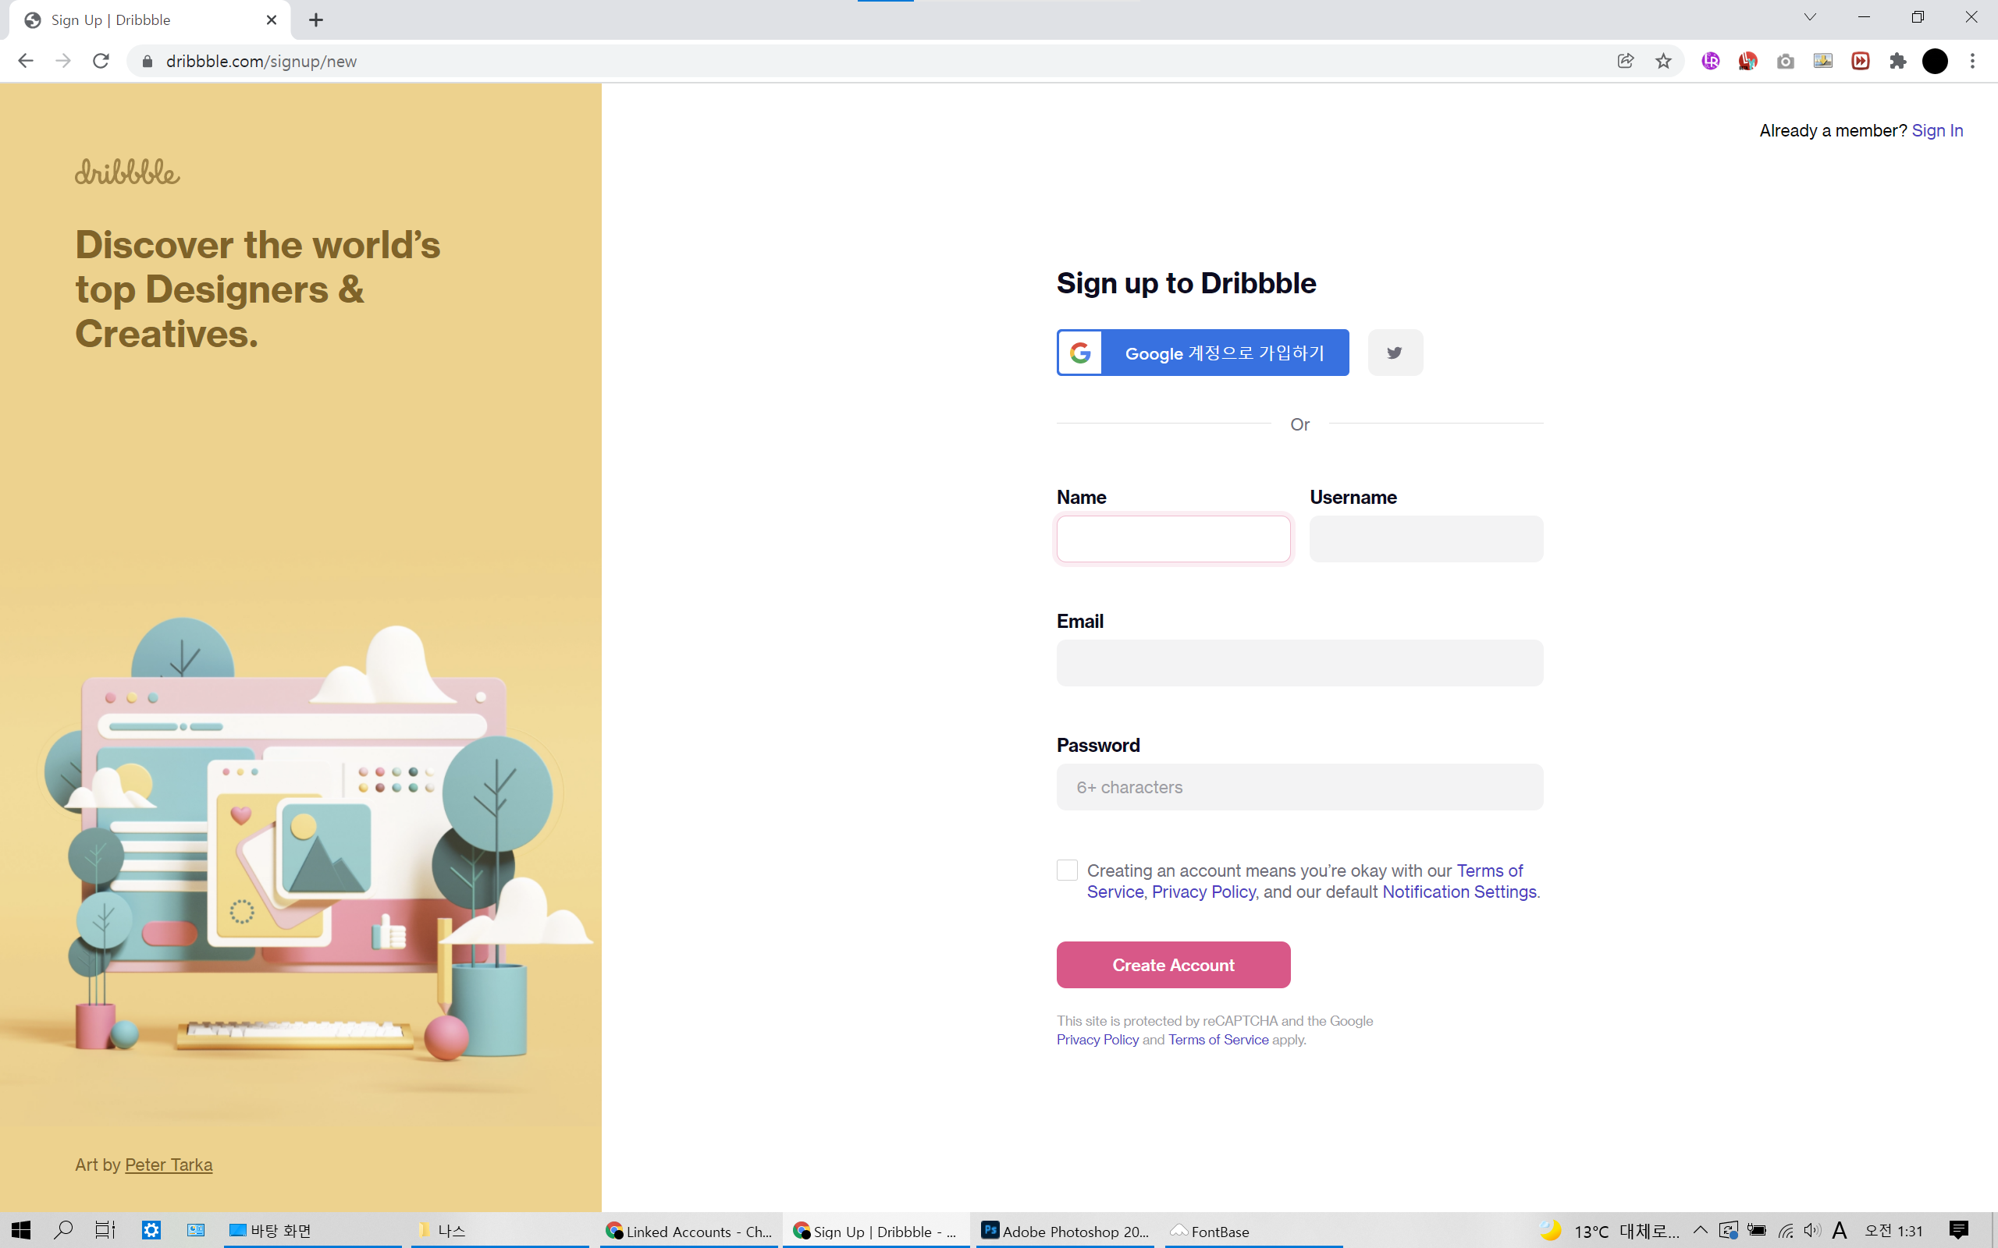
Task: Click the Dribbble logo
Action: pos(127,172)
